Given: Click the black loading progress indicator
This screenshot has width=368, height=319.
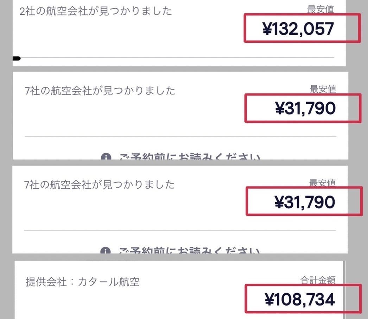Looking at the screenshot, I should pos(17,59).
